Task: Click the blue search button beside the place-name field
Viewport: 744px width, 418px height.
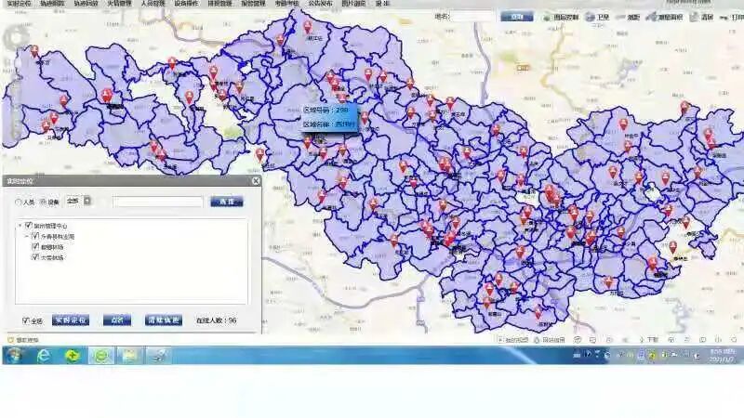Action: coord(516,17)
